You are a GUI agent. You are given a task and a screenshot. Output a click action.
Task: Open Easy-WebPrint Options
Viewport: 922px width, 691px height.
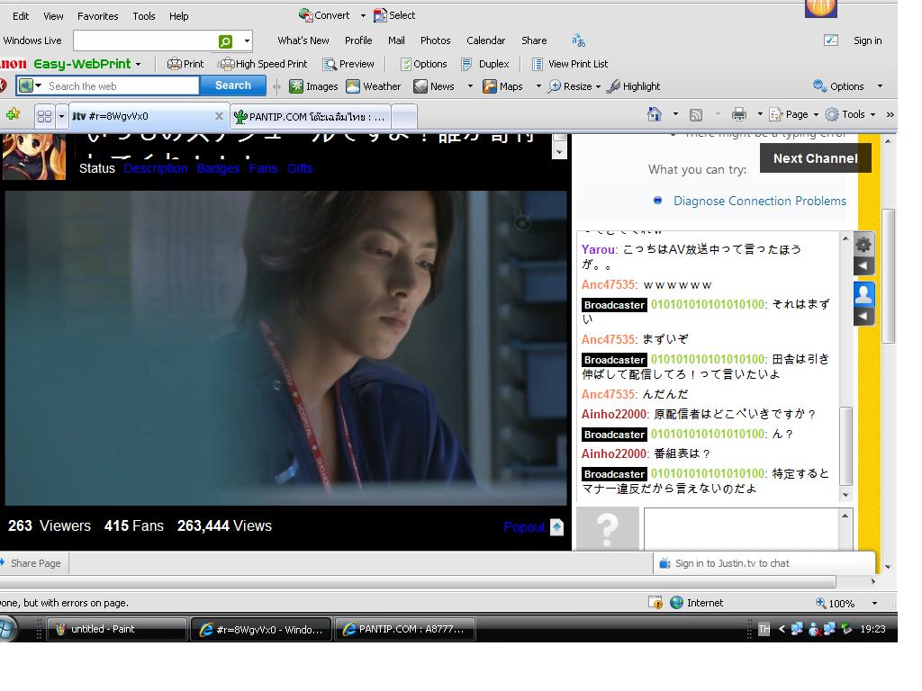tap(423, 64)
